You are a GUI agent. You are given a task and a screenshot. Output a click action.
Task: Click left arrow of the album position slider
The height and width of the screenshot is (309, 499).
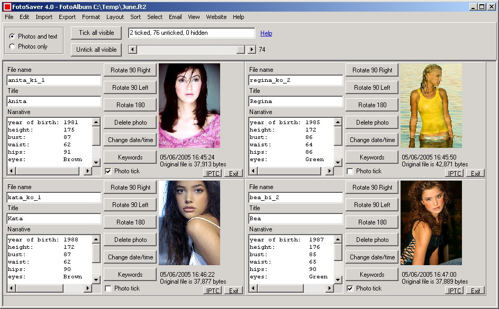133,49
